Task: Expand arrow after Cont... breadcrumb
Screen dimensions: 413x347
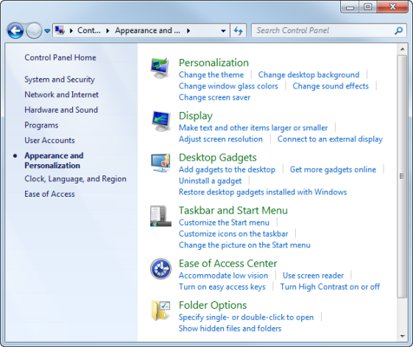Action: (107, 31)
